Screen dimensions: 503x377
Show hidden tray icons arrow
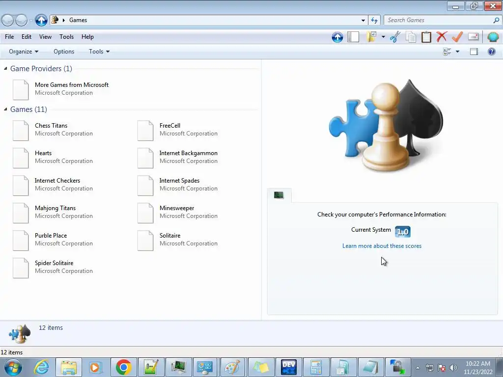(418, 368)
